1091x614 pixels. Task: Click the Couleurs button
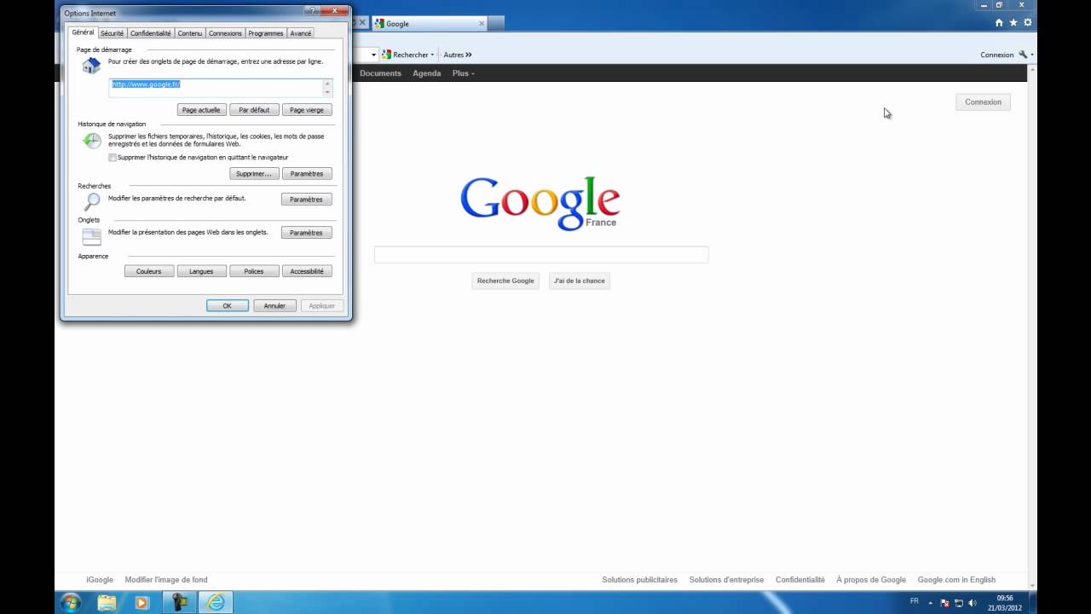point(149,271)
